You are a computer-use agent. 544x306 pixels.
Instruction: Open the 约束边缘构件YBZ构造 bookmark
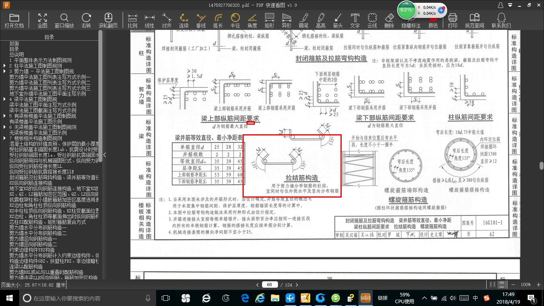(x=32, y=250)
